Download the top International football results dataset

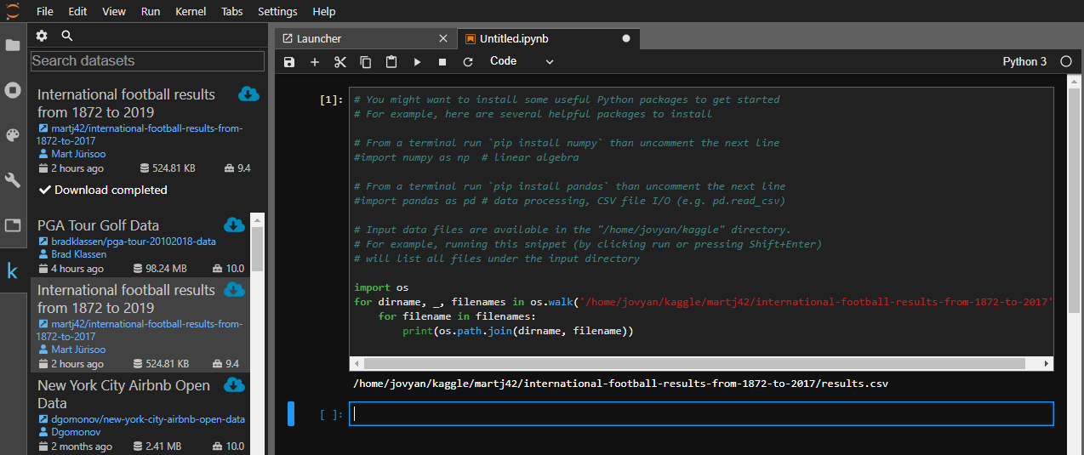click(248, 94)
